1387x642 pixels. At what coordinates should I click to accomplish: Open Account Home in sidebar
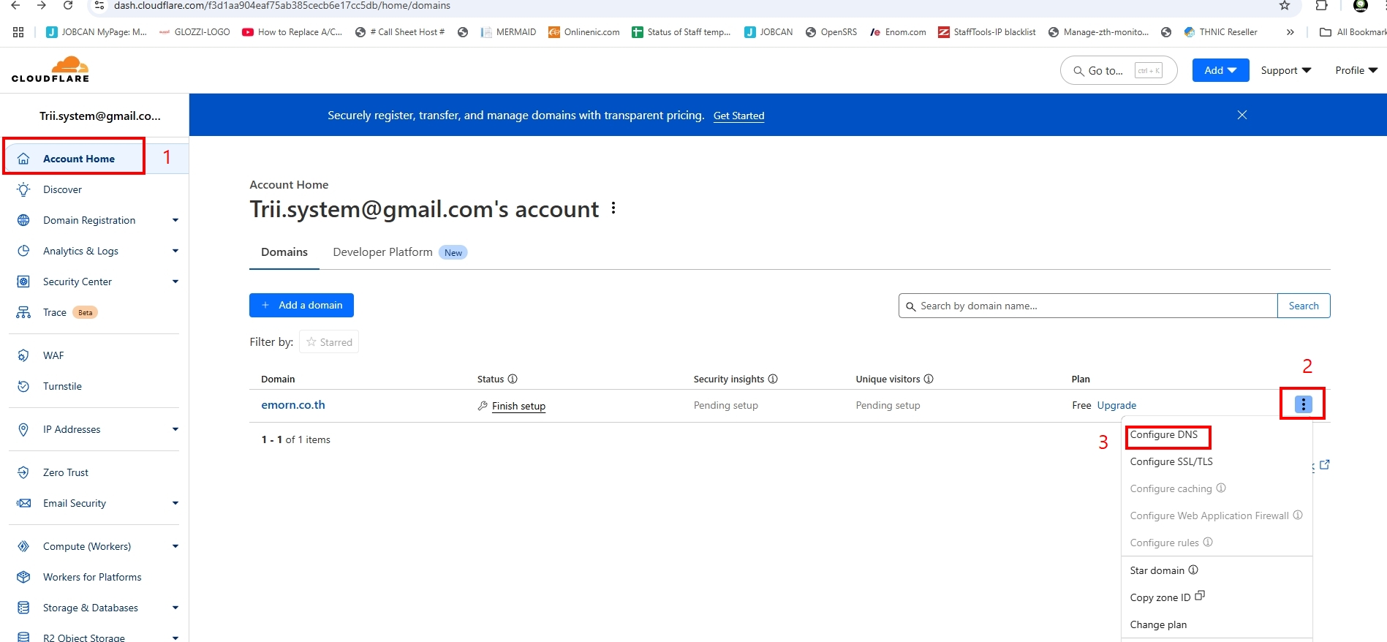click(x=78, y=159)
